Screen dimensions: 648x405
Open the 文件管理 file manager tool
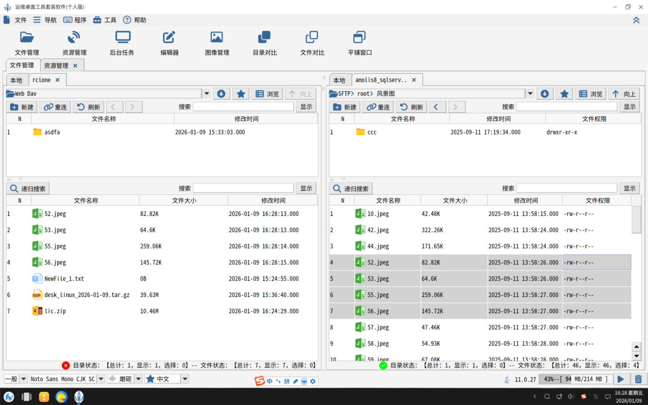[x=27, y=43]
